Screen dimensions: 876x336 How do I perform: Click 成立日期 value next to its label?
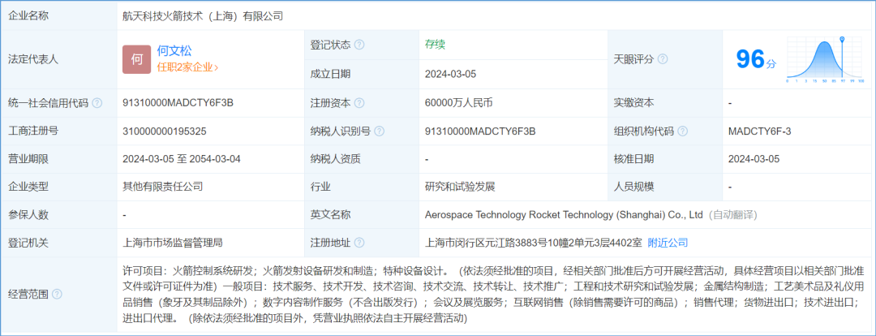coord(450,74)
